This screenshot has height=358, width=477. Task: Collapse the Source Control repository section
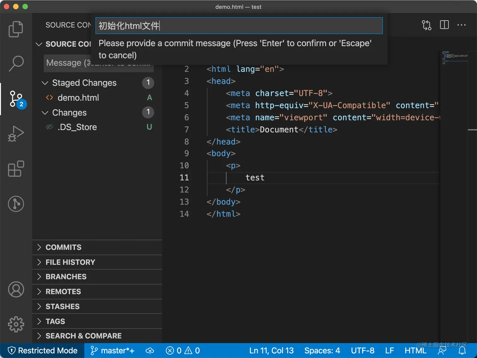(39, 44)
